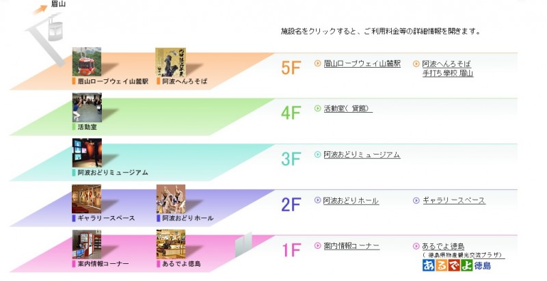The height and width of the screenshot is (281, 547).
Task: Click the あるでよ徳島 colorful logo
Action: pos(457,265)
